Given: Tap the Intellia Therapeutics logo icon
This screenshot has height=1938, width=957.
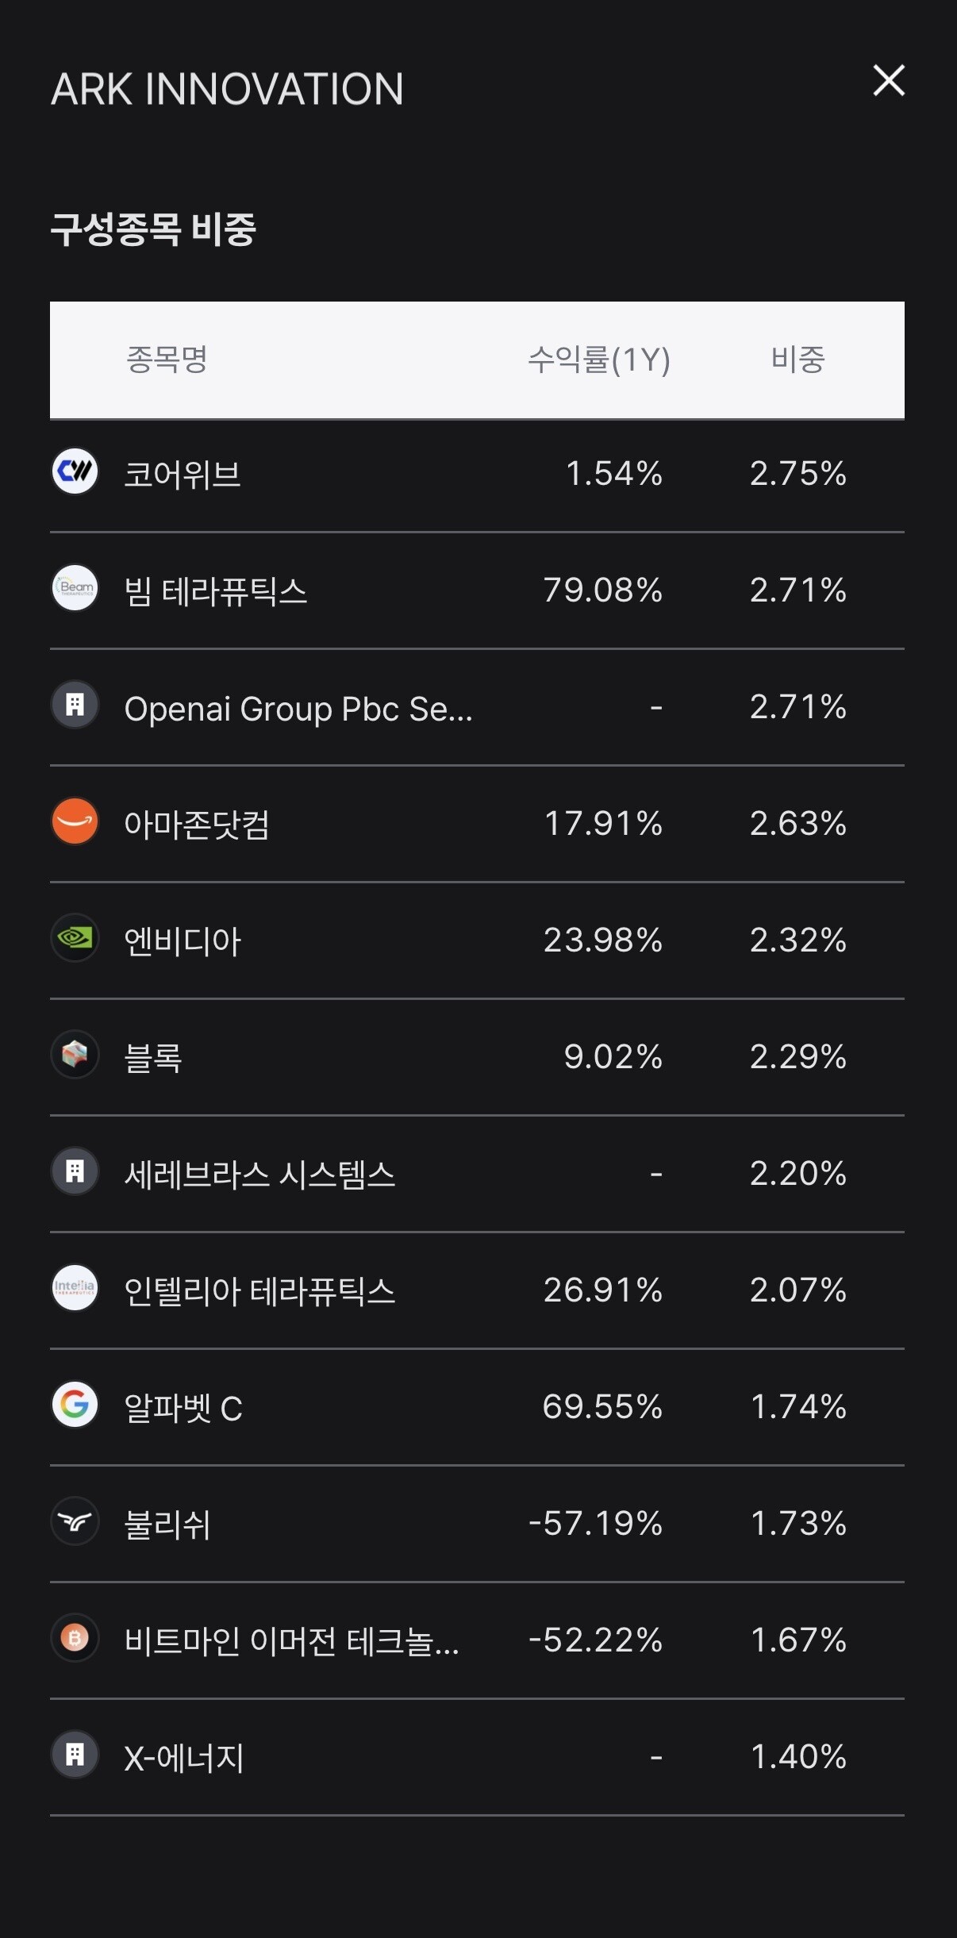Looking at the screenshot, I should [75, 1288].
